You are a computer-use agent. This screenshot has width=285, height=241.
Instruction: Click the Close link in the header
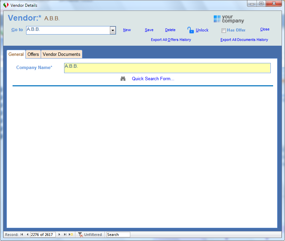(x=265, y=29)
